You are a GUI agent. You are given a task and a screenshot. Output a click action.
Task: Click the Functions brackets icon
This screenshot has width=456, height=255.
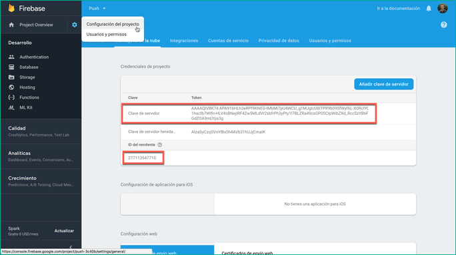[x=11, y=97]
